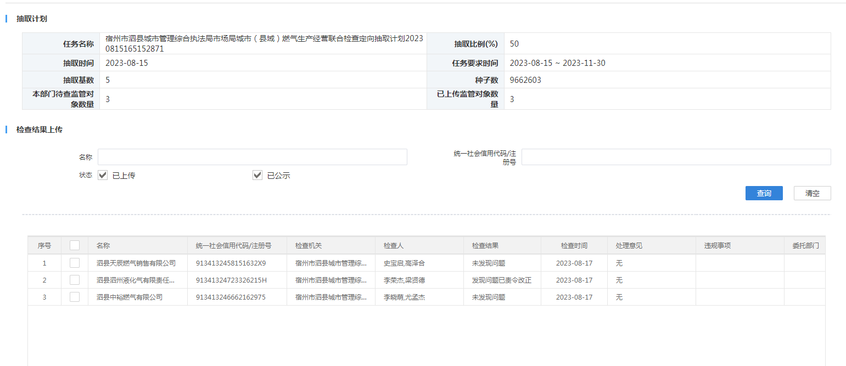The width and height of the screenshot is (846, 366).
Task: Click the 抽取时间 value 2023-08-15
Action: click(x=127, y=63)
